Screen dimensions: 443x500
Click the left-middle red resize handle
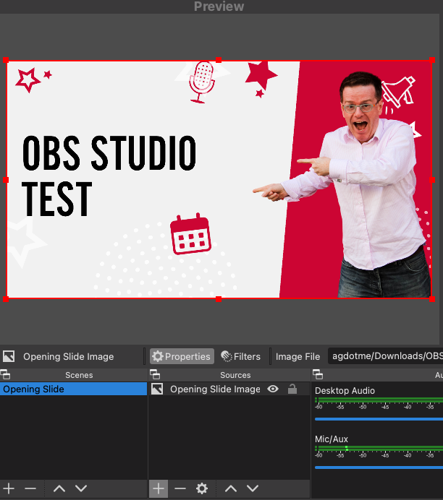(6, 180)
